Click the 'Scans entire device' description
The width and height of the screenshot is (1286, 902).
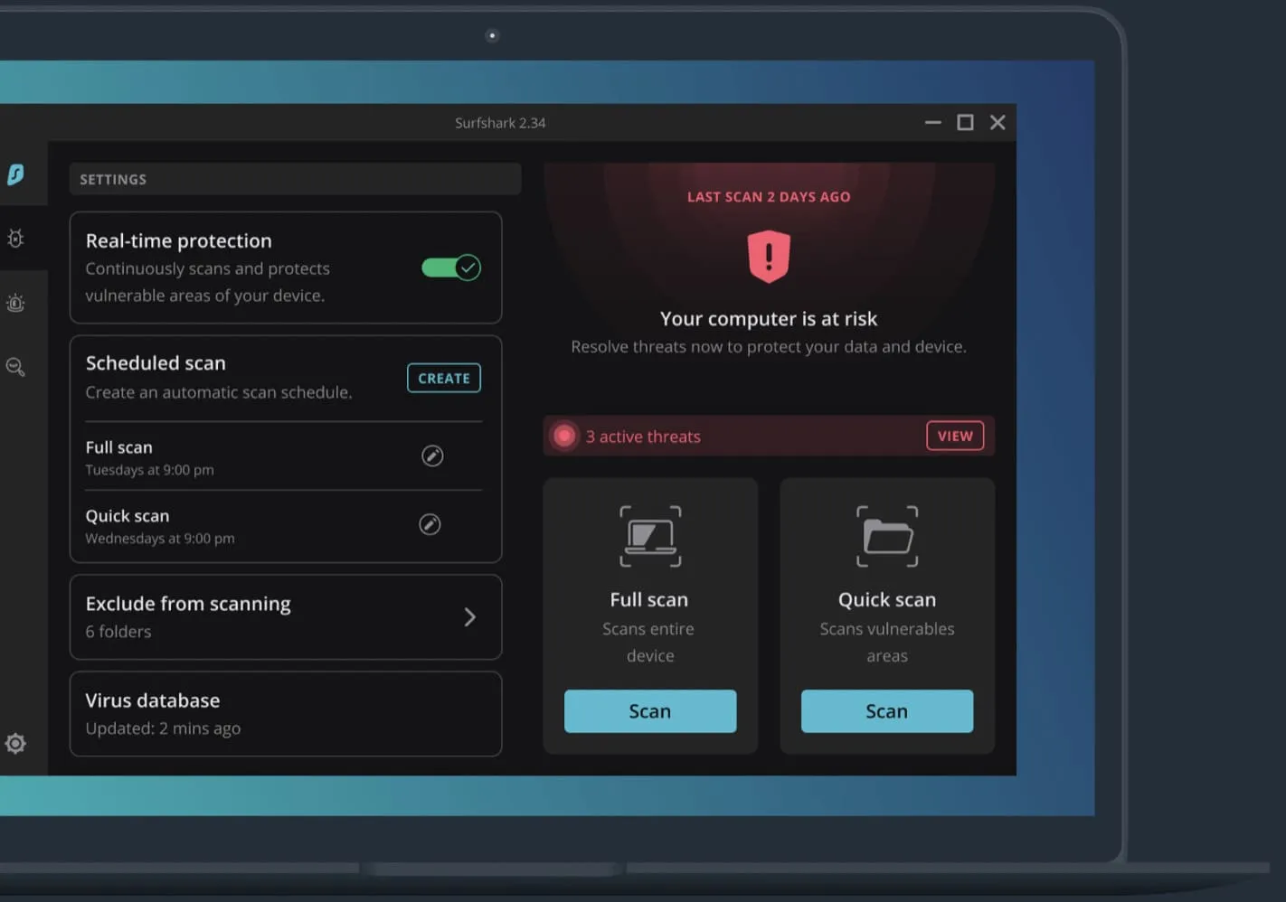tap(649, 643)
